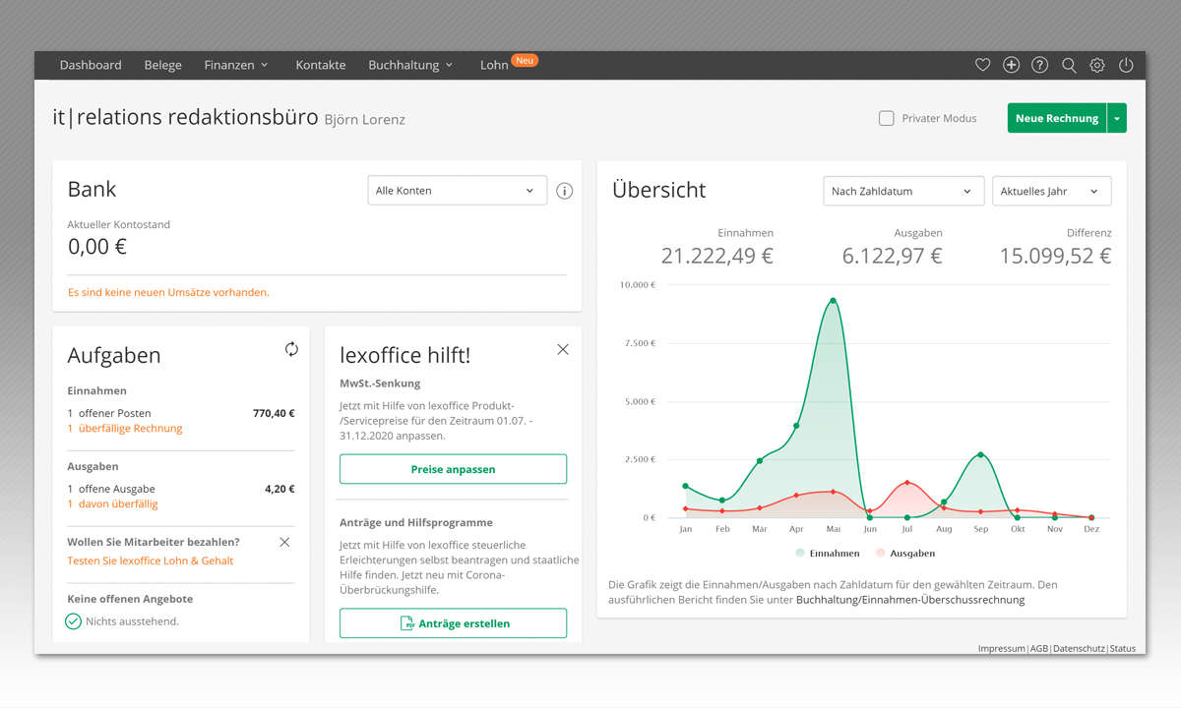Image resolution: width=1181 pixels, height=708 pixels.
Task: Click the power logout icon
Action: (x=1126, y=65)
